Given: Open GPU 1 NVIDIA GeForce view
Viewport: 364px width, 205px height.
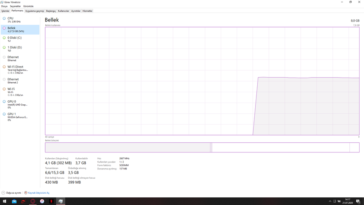Looking at the screenshot, I should pyautogui.click(x=20, y=117).
